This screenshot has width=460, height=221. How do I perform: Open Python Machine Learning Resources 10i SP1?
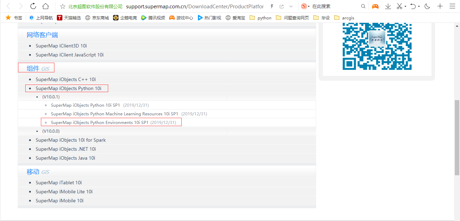(114, 114)
